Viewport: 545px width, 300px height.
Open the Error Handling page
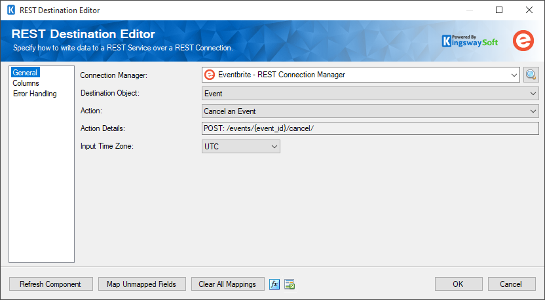click(x=35, y=94)
